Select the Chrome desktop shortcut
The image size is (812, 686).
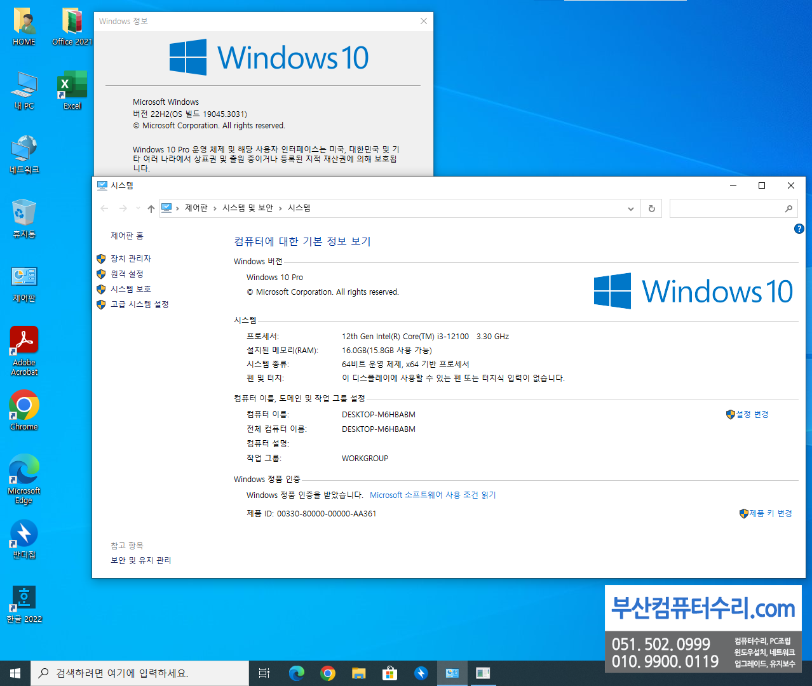[24, 410]
